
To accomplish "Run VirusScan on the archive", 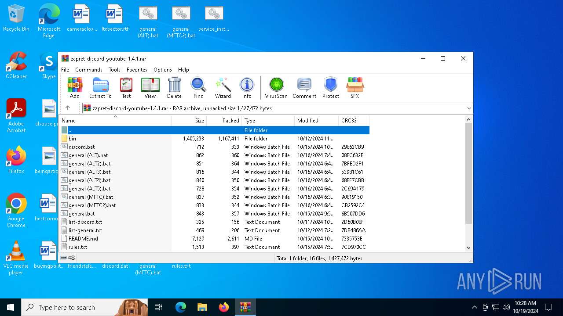I will [276, 88].
